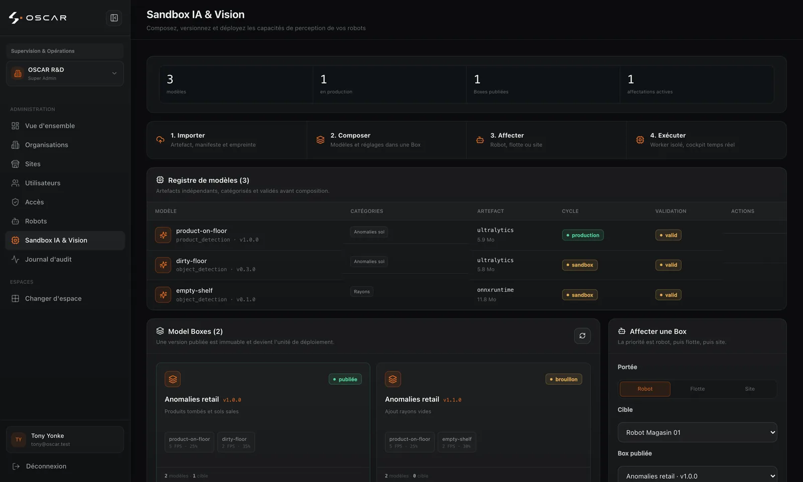Image resolution: width=803 pixels, height=482 pixels.
Task: Click the production cycle badge
Action: (x=583, y=235)
